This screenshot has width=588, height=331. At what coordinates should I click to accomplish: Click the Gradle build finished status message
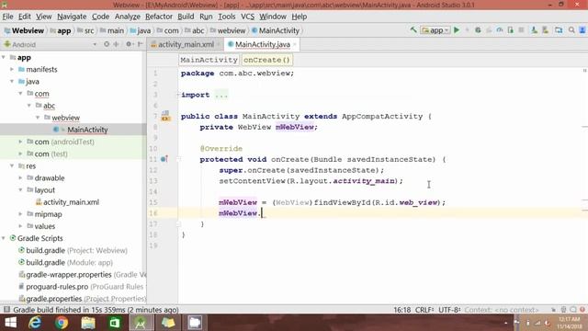click(x=96, y=310)
